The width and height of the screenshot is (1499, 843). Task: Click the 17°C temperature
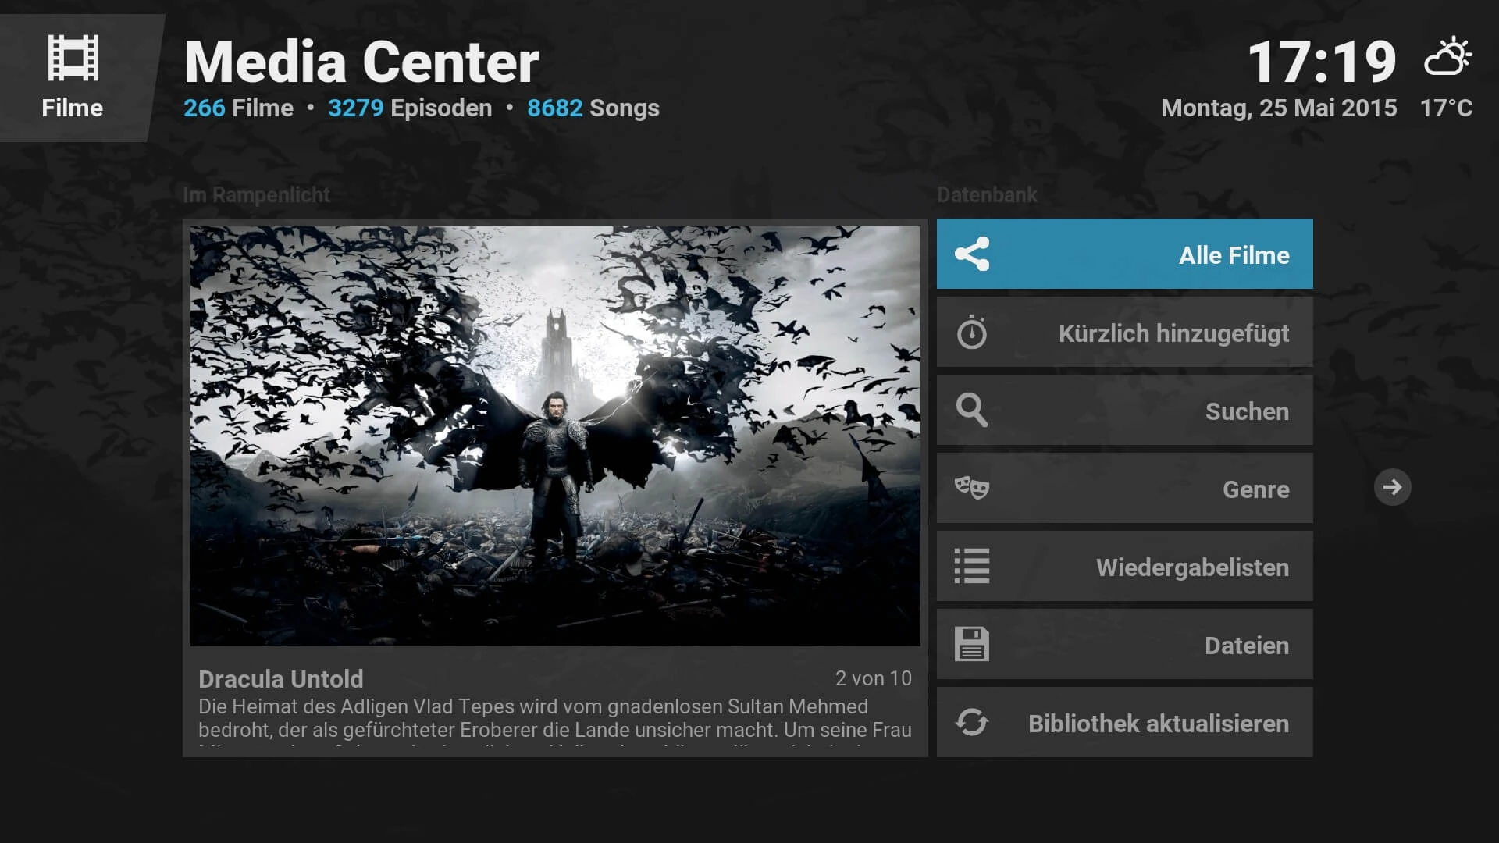pos(1447,108)
